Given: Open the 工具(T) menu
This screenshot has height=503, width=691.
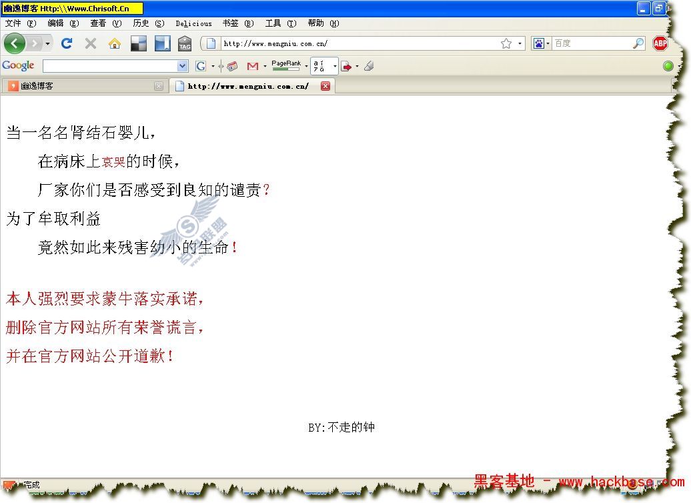Looking at the screenshot, I should (281, 23).
